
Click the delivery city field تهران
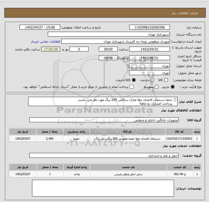pos(149,73)
